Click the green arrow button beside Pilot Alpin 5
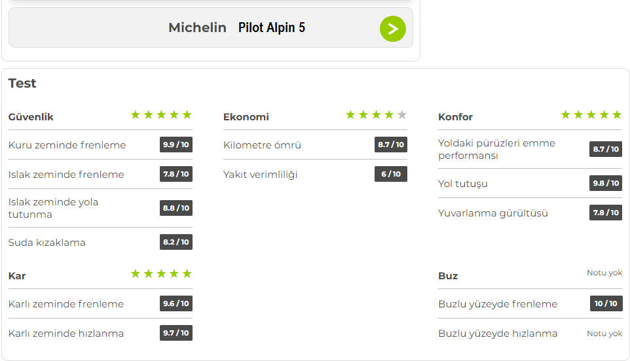The image size is (630, 361). tap(392, 29)
